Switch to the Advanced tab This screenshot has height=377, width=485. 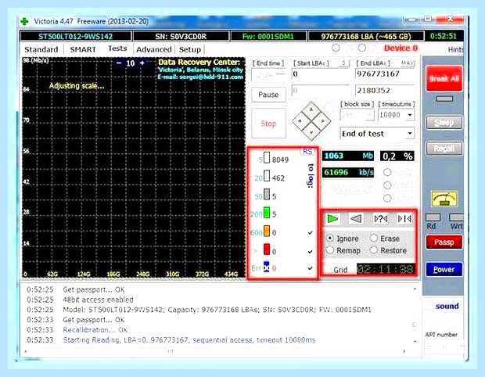(x=154, y=49)
